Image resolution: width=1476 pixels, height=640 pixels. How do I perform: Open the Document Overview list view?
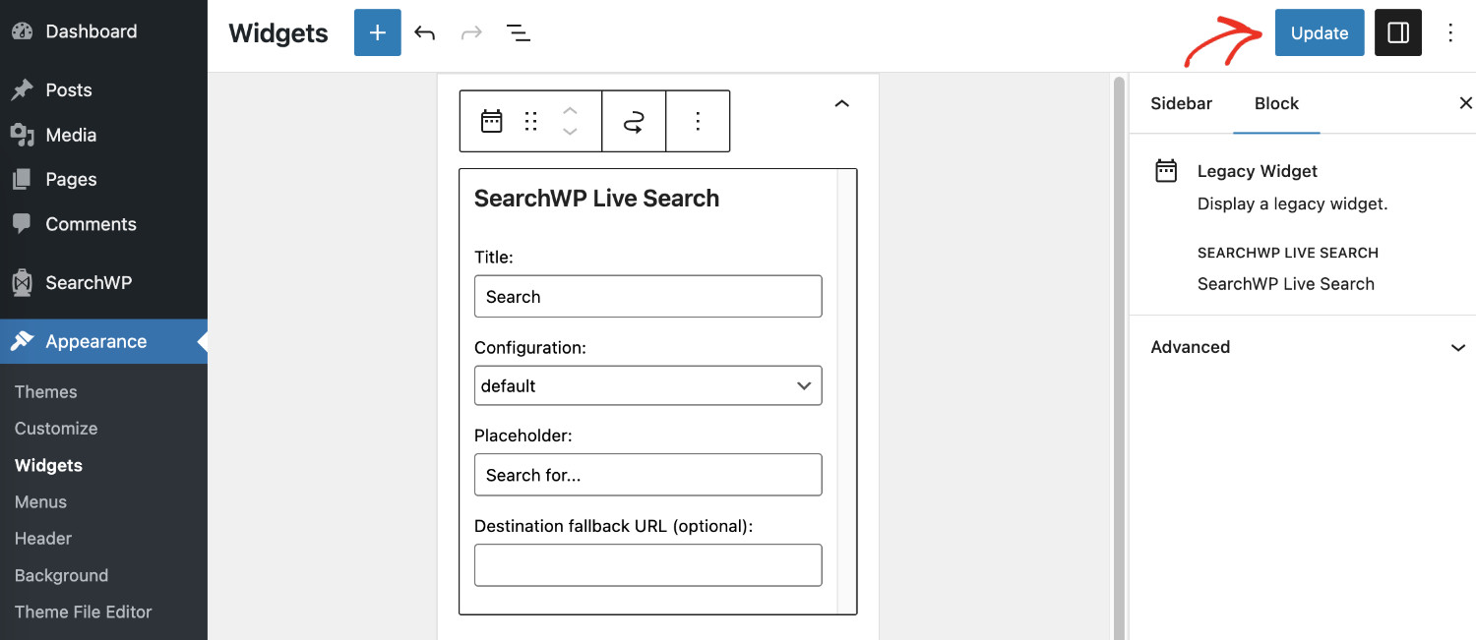(519, 32)
